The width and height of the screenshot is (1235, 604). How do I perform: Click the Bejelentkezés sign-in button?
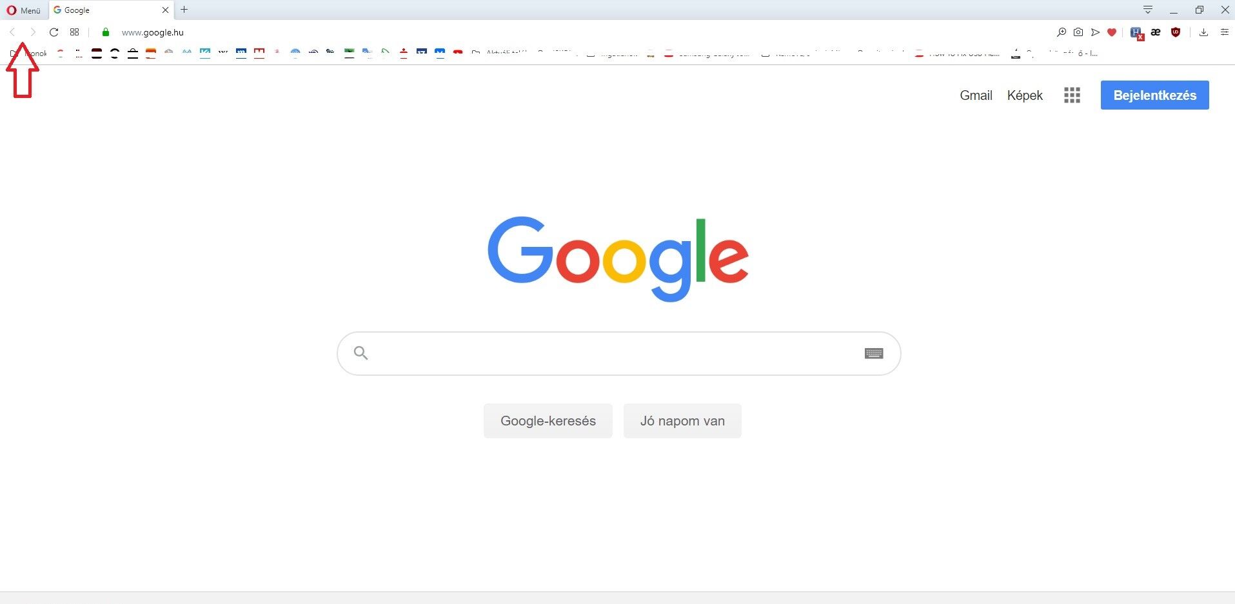tap(1154, 95)
